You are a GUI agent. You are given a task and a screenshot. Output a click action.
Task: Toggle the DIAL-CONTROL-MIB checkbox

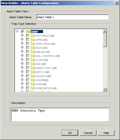(x=28, y=56)
